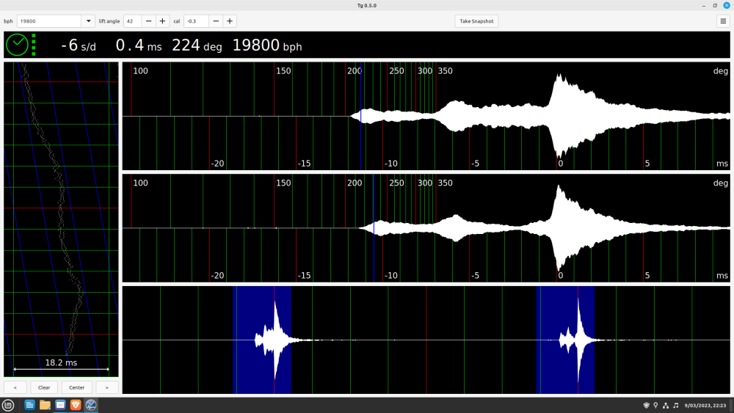The width and height of the screenshot is (734, 413).
Task: Click the Tg timegrapher taskbar icon
Action: click(91, 405)
